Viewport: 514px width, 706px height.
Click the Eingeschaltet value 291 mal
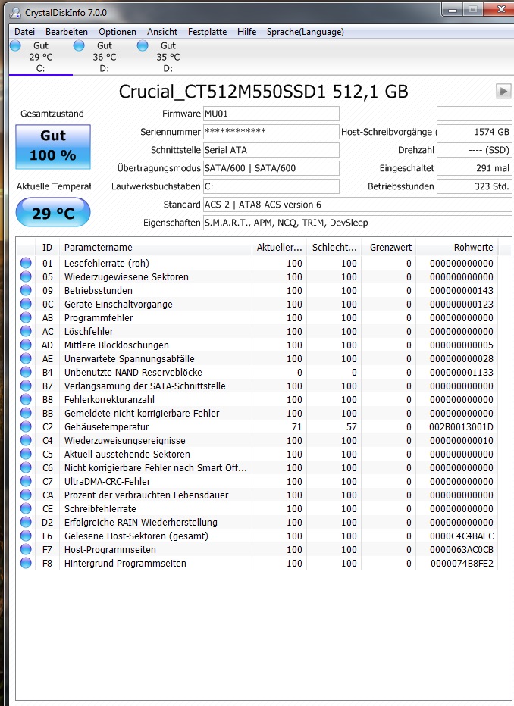[x=475, y=168]
